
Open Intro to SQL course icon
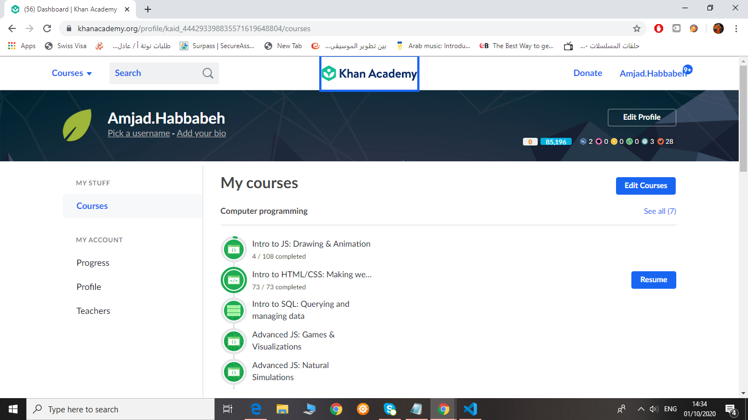234,311
